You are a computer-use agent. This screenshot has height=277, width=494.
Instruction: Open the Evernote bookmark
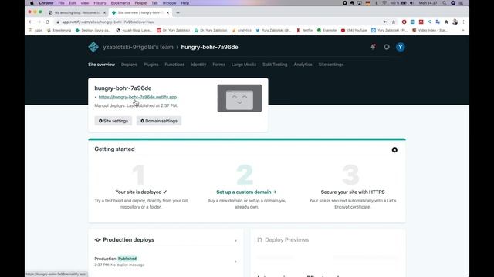coord(327,31)
